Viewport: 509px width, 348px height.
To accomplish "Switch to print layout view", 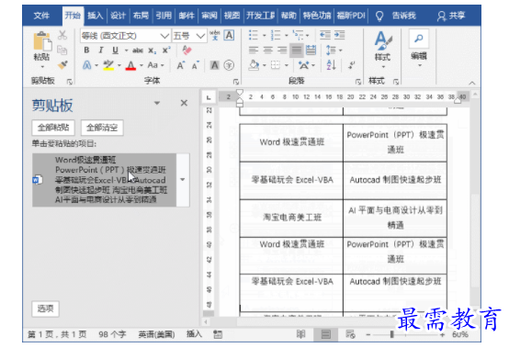I will pyautogui.click(x=325, y=334).
